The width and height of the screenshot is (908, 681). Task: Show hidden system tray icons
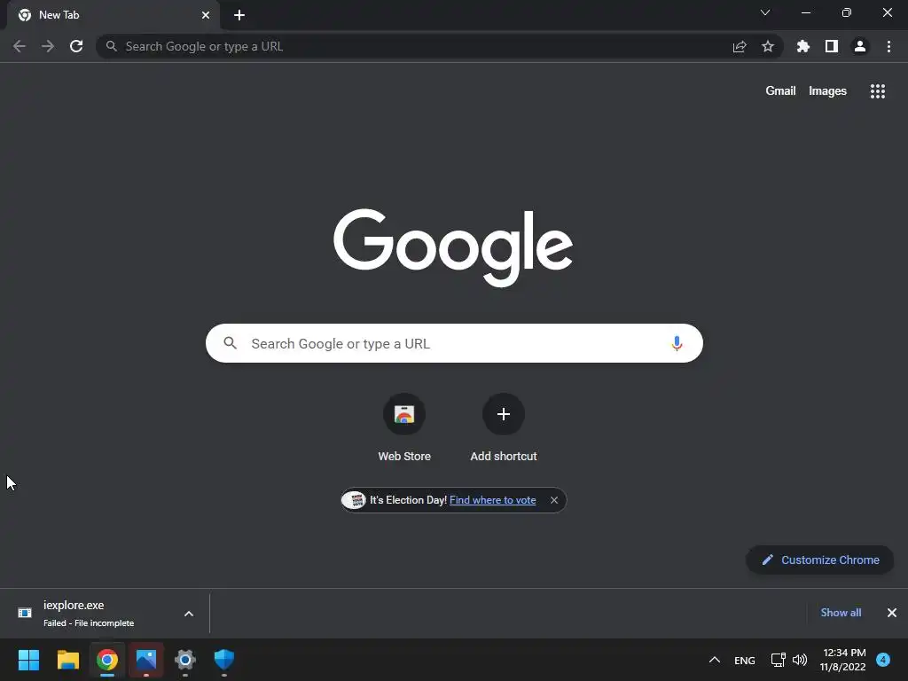[715, 660]
